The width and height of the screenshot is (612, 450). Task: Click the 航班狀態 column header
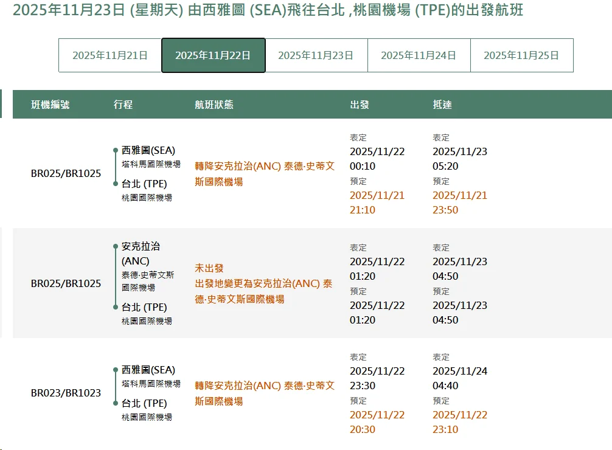click(214, 105)
